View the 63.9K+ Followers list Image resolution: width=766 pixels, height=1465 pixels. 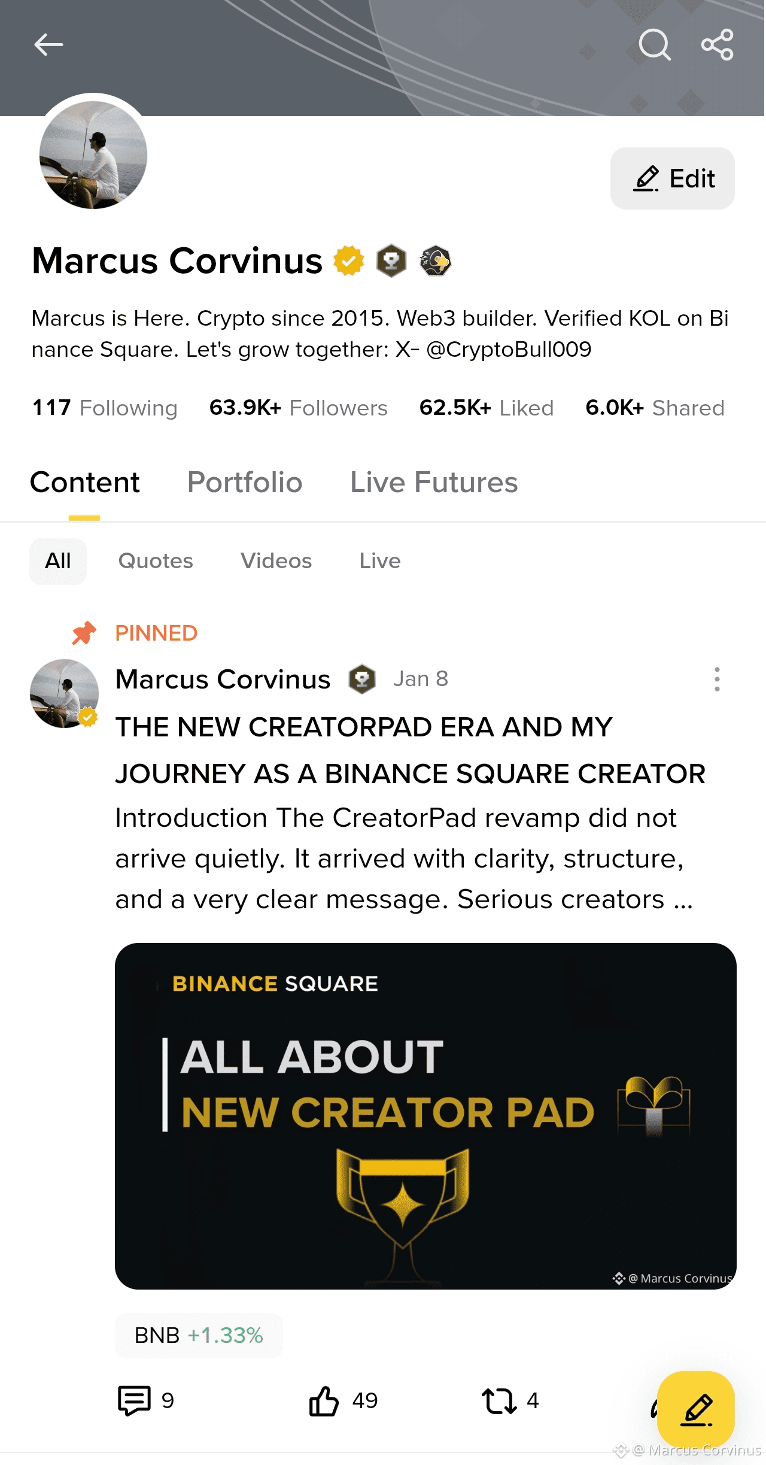[x=298, y=408]
